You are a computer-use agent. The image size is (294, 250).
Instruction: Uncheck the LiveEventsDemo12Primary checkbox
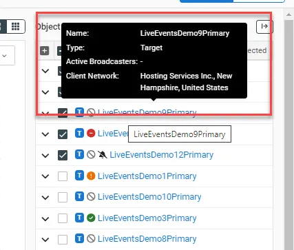point(63,156)
